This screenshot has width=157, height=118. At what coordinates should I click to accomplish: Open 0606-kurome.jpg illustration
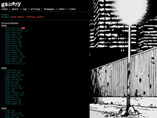(x=12, y=37)
